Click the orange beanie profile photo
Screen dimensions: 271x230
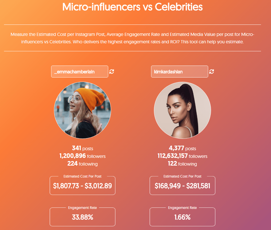[83, 110]
